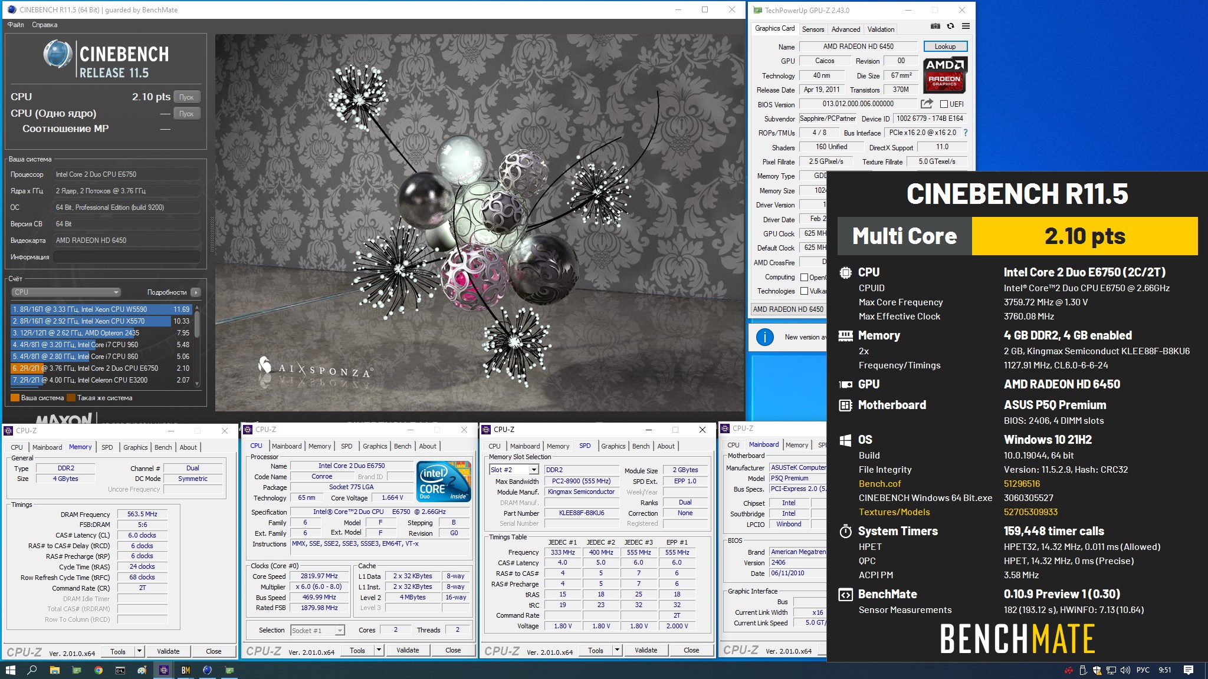Click the red berries tray icon

click(1068, 670)
